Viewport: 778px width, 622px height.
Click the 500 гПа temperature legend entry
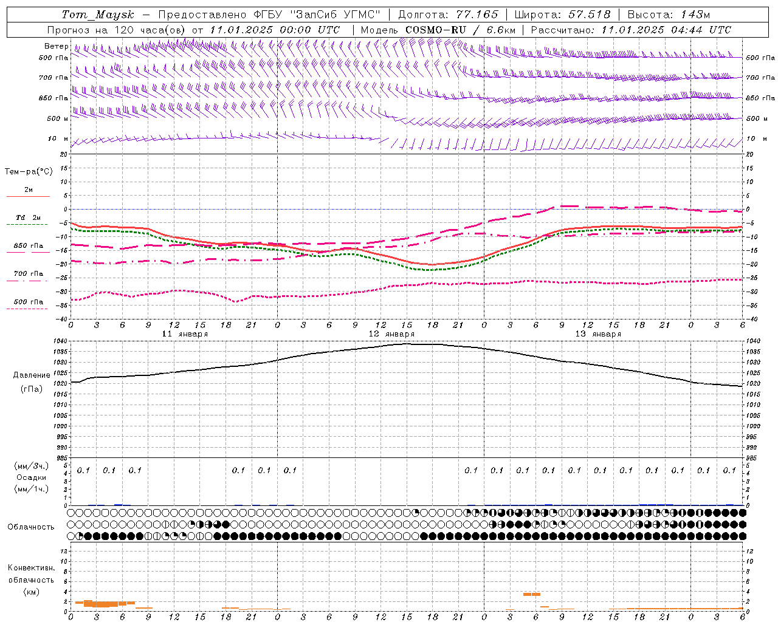click(29, 302)
